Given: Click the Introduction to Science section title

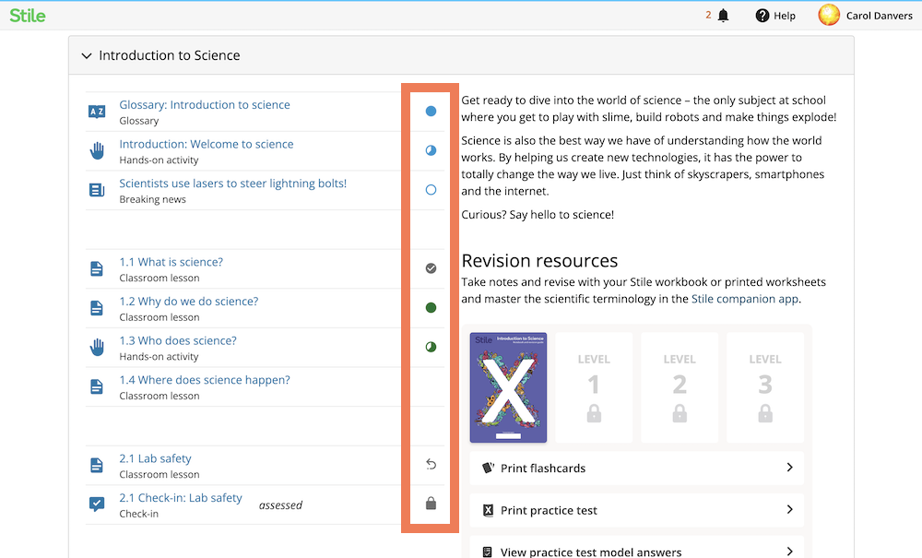Looking at the screenshot, I should point(170,55).
